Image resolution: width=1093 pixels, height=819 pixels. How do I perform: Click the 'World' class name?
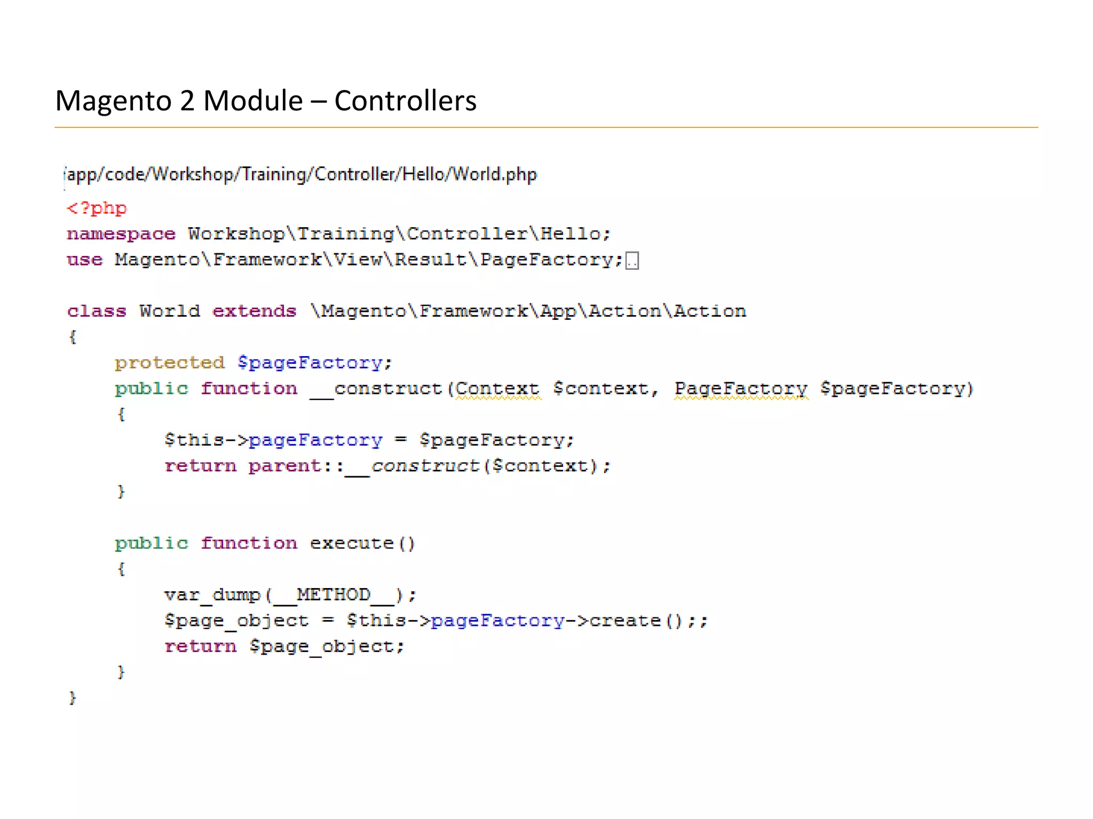pos(170,311)
